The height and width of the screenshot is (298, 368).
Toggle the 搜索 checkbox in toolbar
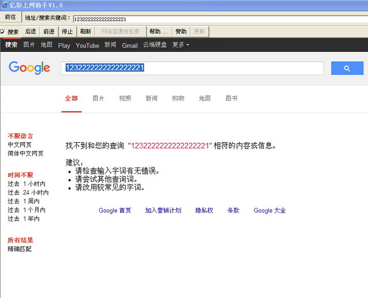3,32
